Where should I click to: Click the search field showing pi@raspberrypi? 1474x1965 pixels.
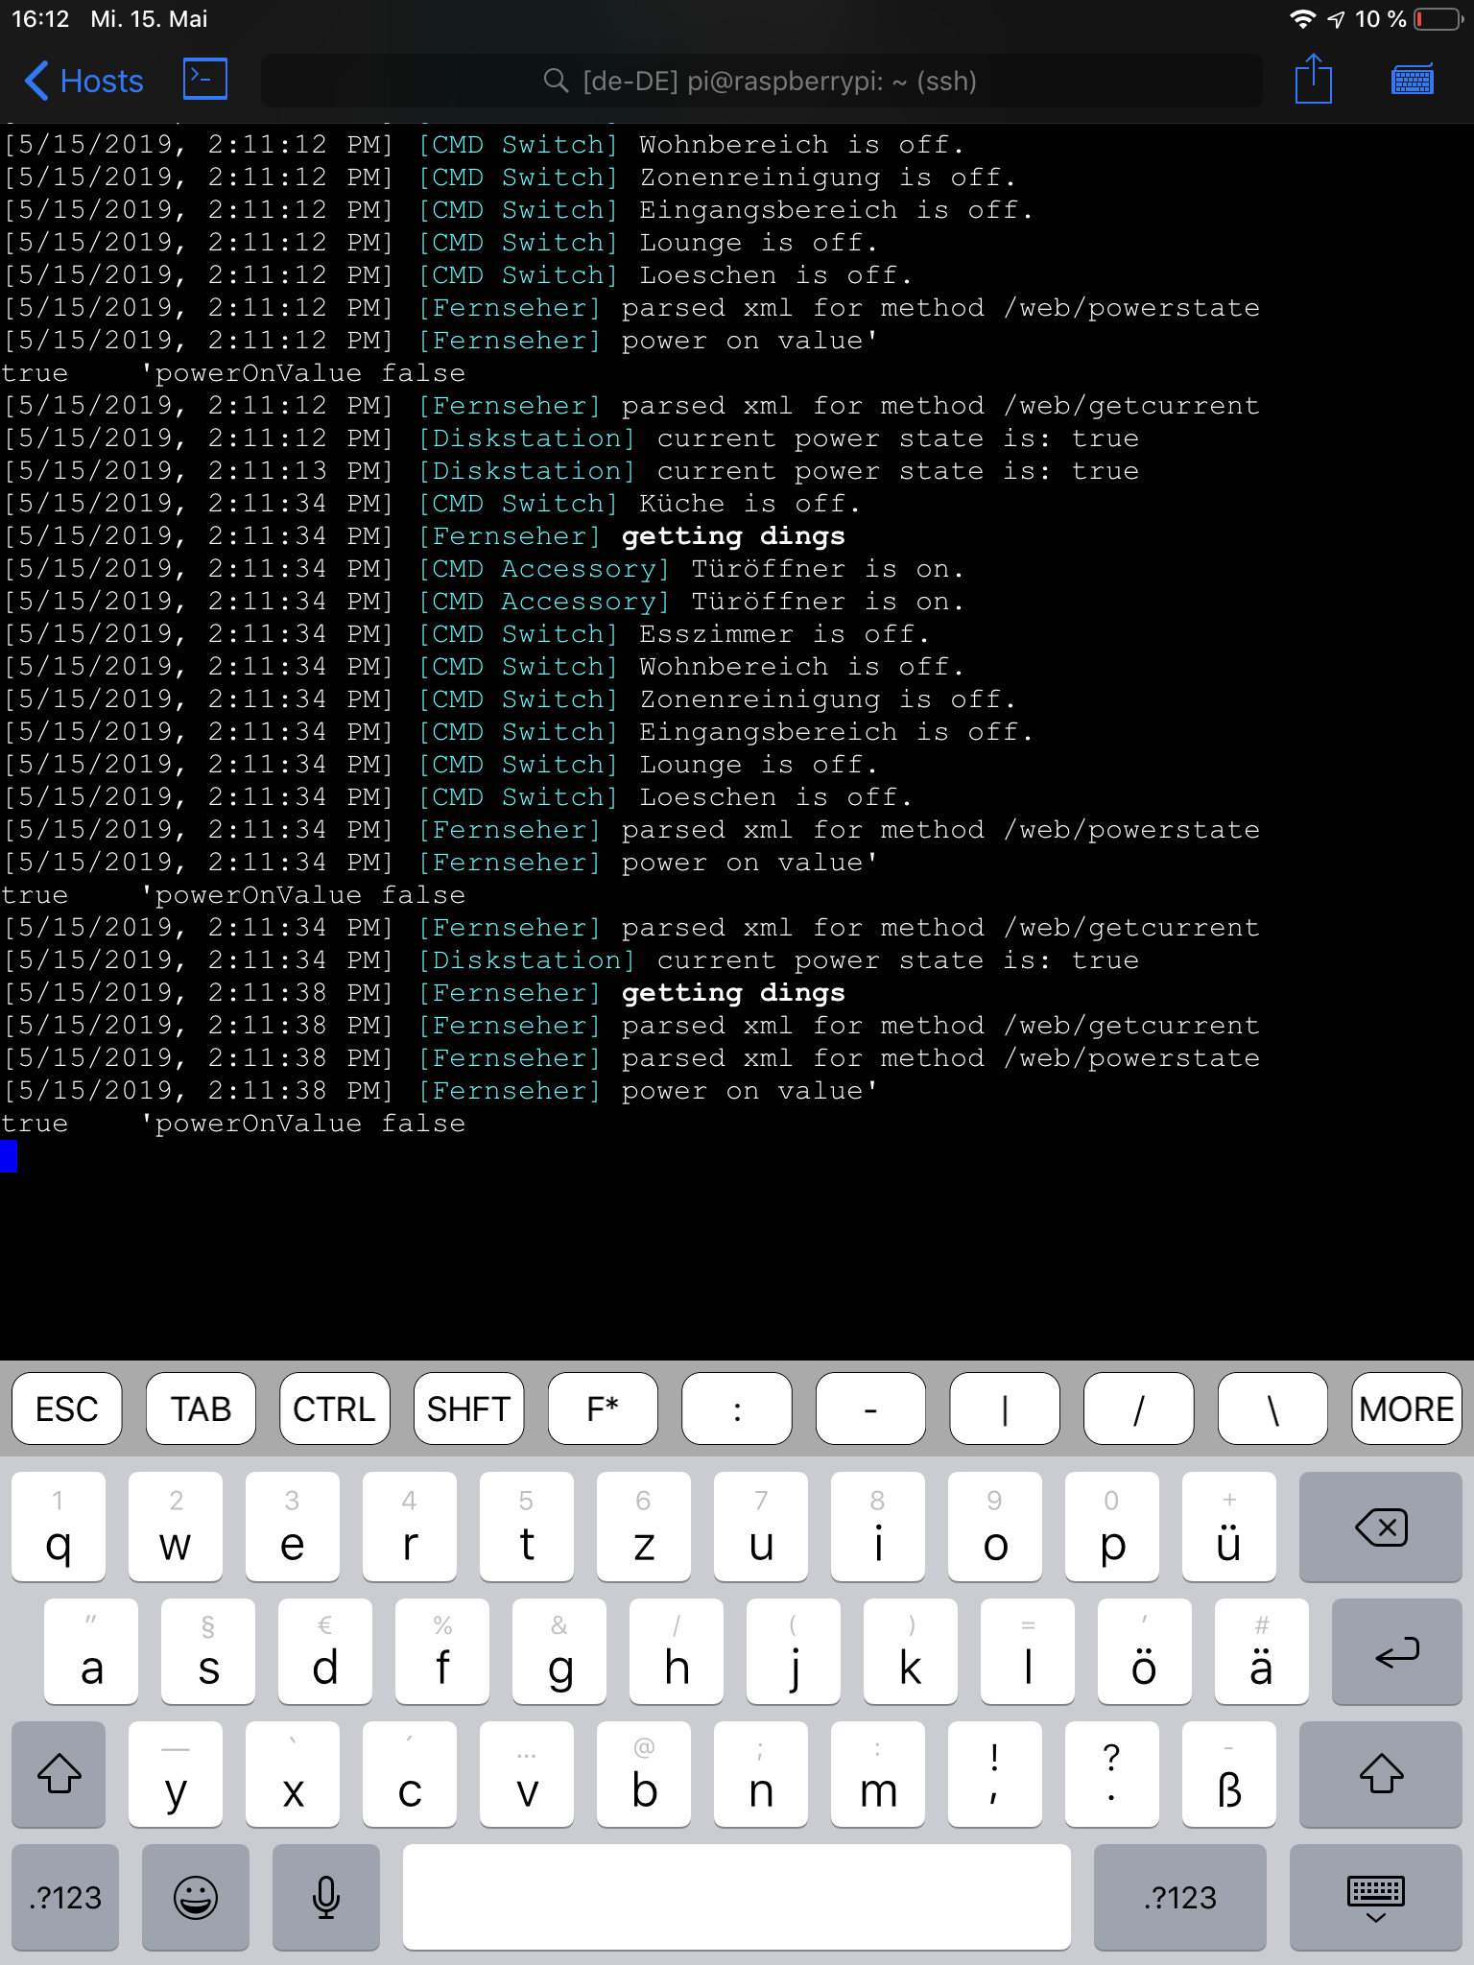pyautogui.click(x=760, y=82)
